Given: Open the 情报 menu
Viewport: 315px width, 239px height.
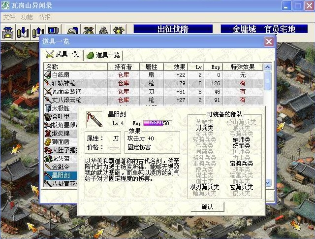Looking at the screenshot, I should point(44,17).
